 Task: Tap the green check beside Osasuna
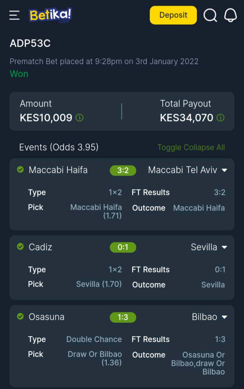pos(20,317)
